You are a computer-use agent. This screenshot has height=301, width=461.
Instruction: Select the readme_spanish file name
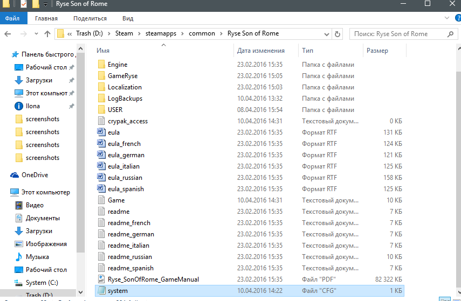[x=130, y=268]
